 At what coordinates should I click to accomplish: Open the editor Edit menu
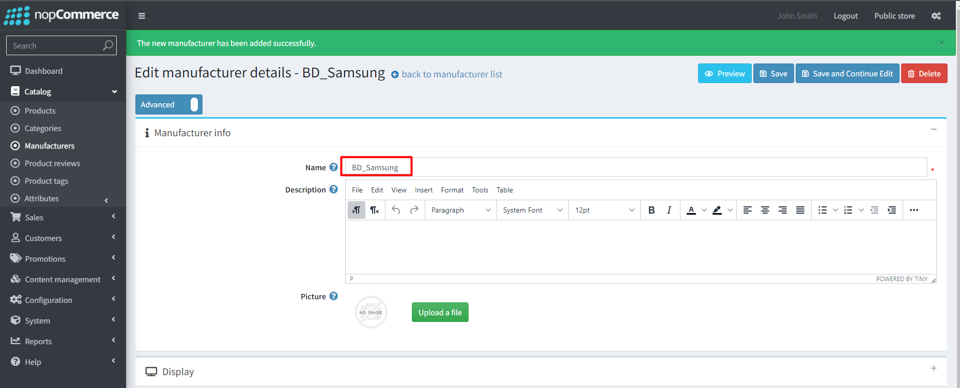(x=377, y=190)
